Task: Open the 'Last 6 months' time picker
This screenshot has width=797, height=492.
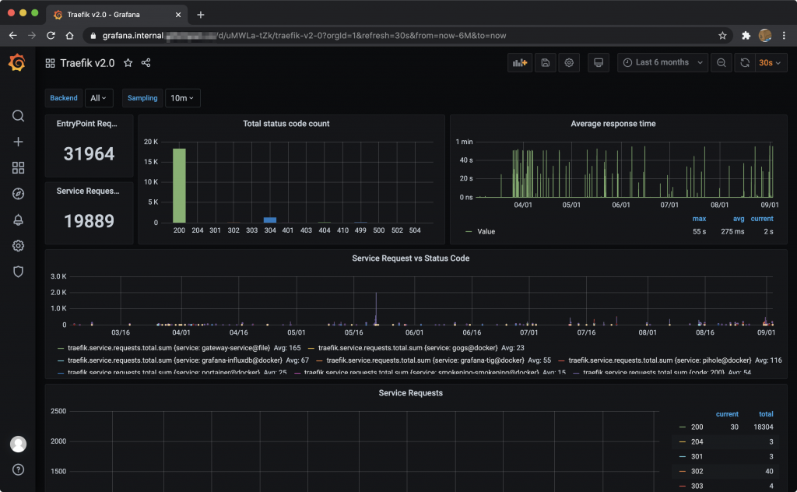Action: click(x=662, y=63)
